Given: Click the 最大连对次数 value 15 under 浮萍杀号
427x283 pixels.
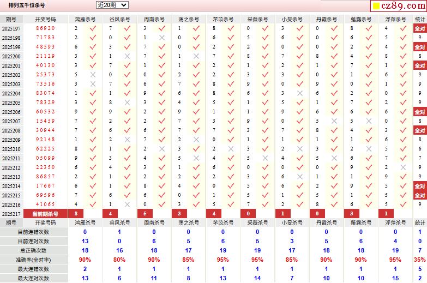Looking at the screenshot, I should pos(395,279).
